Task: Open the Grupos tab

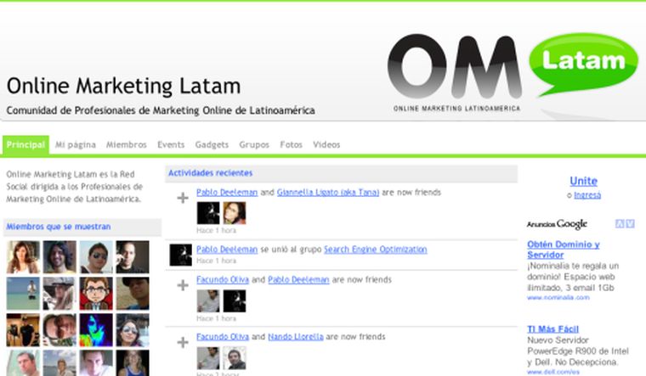Action: pos(254,145)
